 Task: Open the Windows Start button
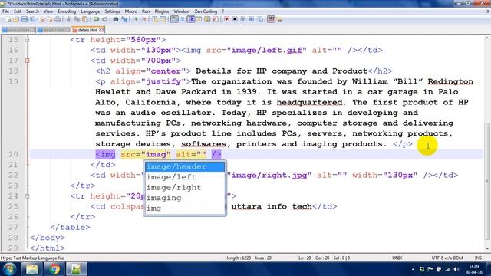(9, 269)
